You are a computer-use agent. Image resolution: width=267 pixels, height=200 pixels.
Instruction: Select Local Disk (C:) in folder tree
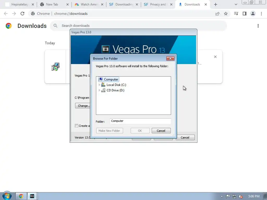[x=116, y=85]
